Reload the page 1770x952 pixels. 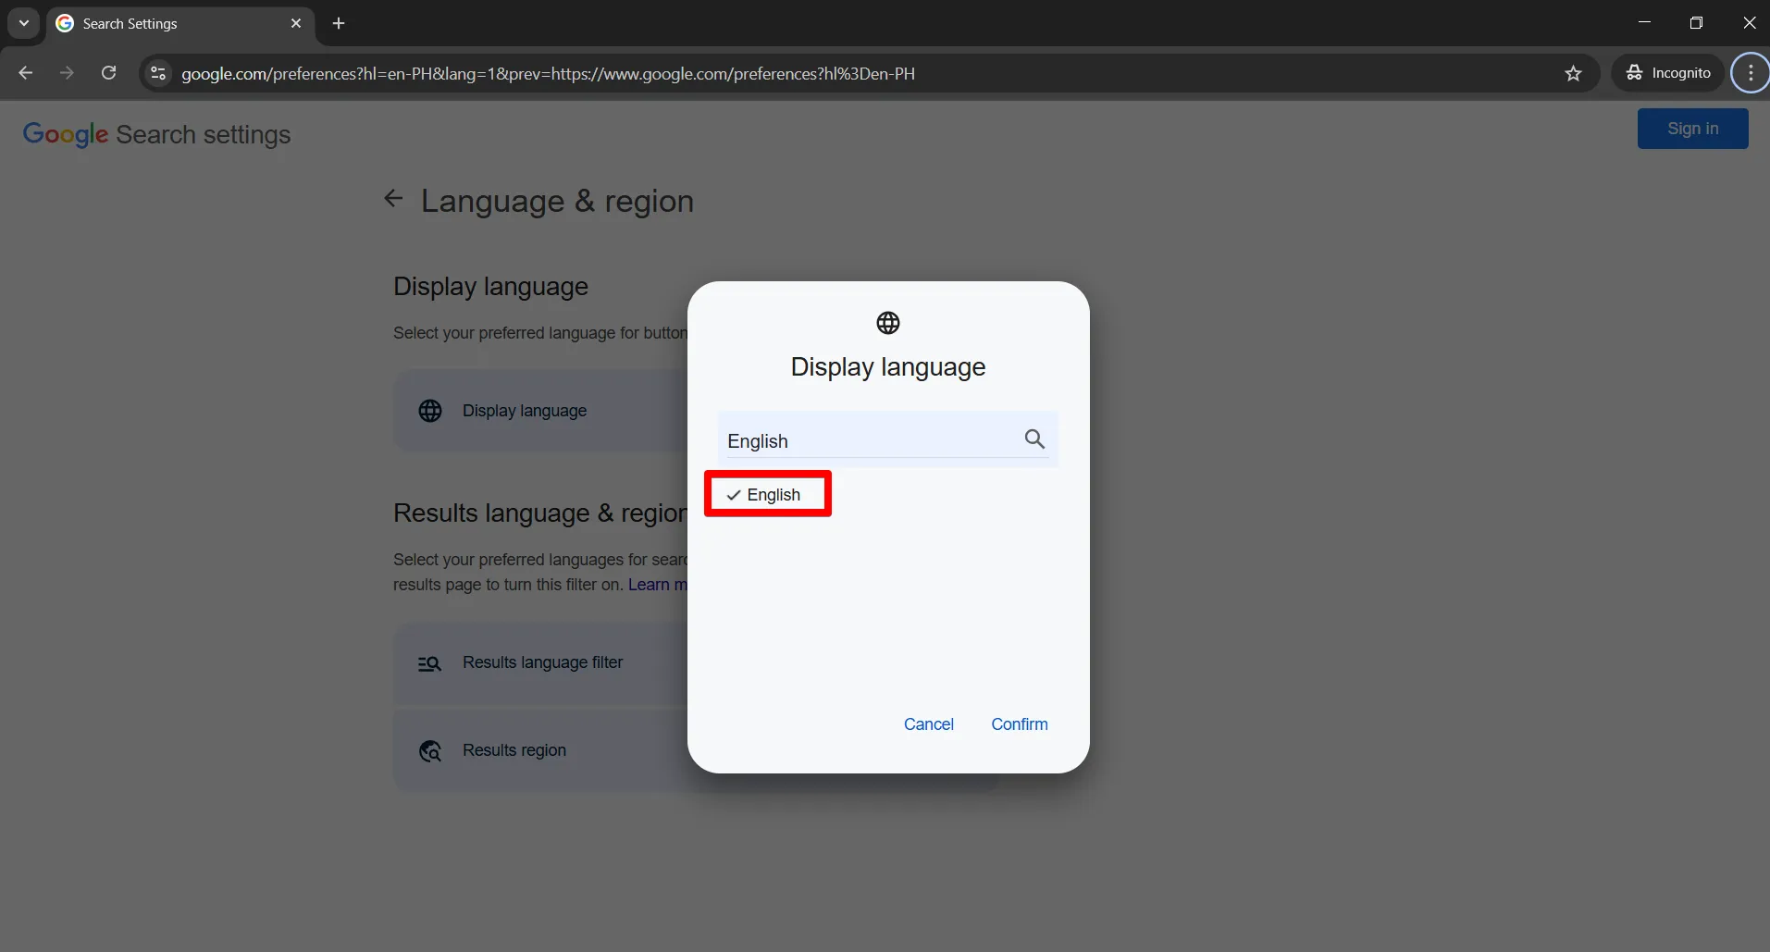(108, 73)
